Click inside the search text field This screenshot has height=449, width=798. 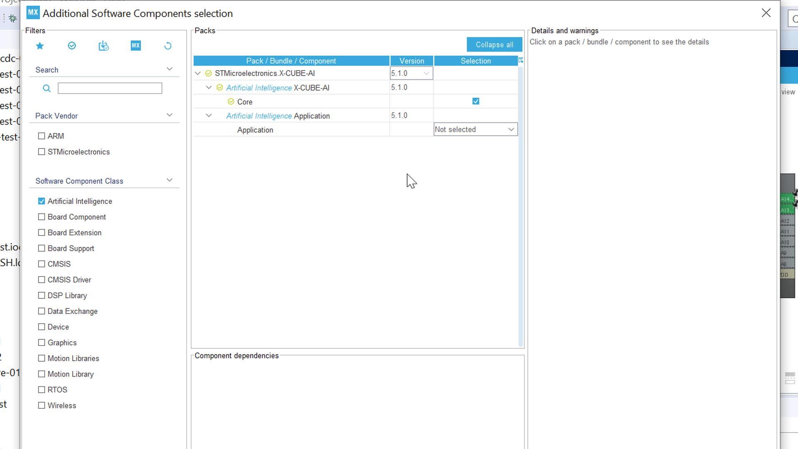[x=110, y=89]
